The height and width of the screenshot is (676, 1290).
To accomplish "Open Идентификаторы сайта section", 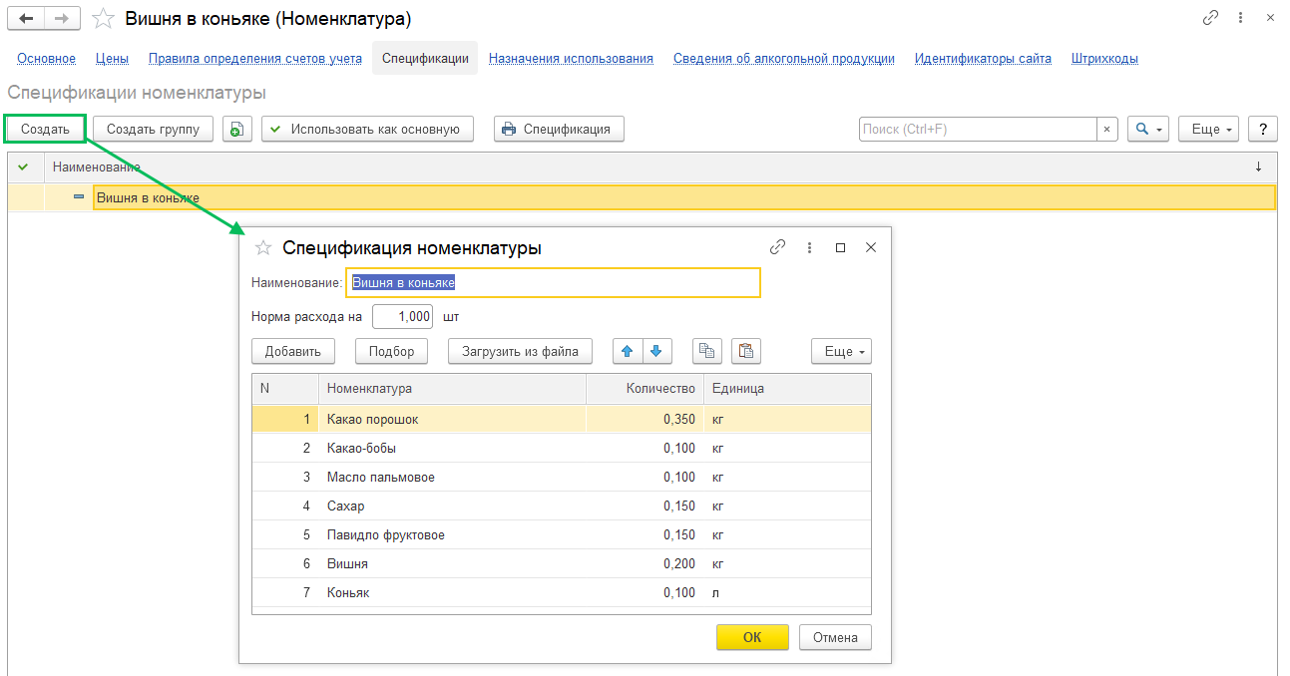I will pyautogui.click(x=983, y=59).
